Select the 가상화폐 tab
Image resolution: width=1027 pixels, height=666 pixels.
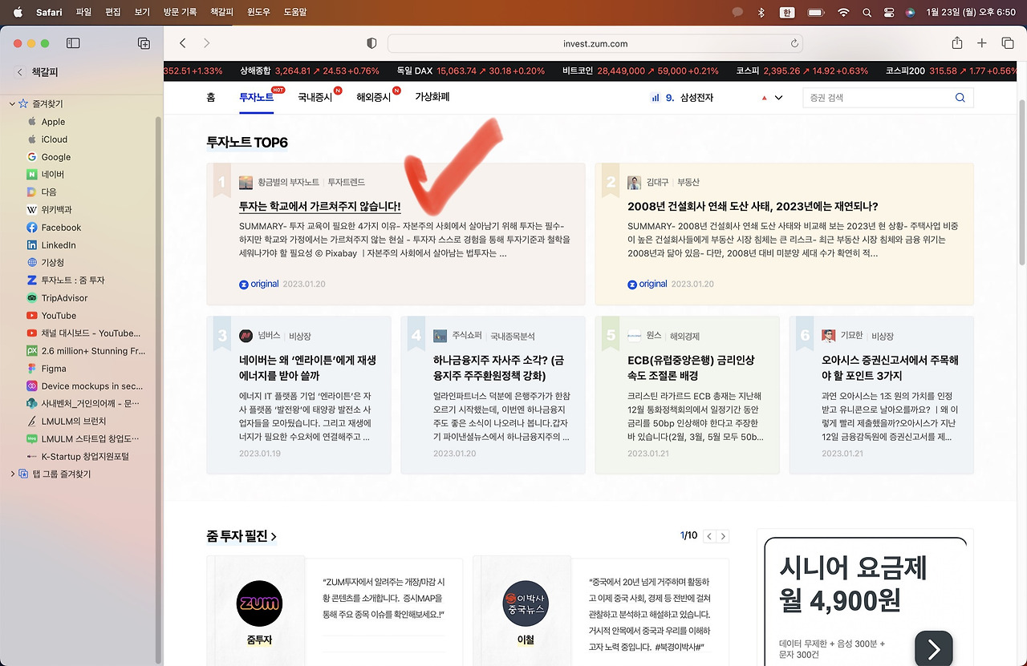coord(432,97)
